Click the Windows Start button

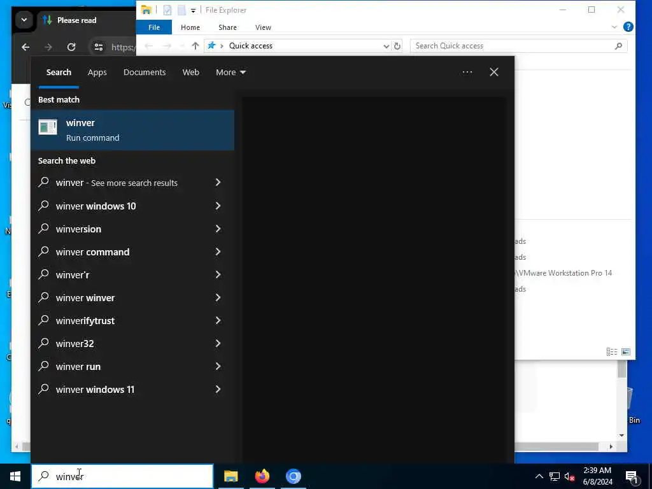click(x=15, y=476)
